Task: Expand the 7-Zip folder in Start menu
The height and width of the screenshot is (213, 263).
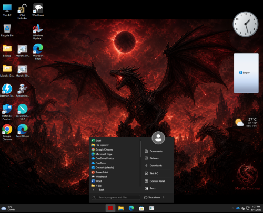Action: click(x=115, y=185)
